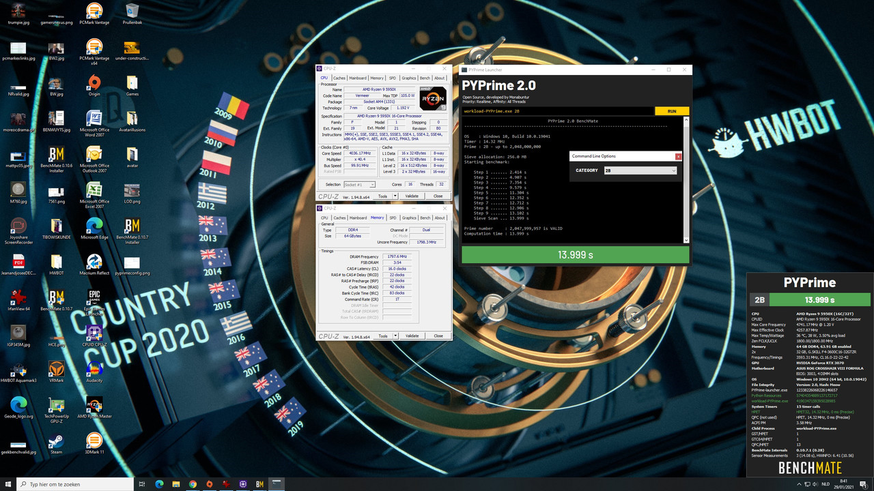Open Joyoshare ScreenRecorder desktop shortcut
The image size is (874, 491).
tap(18, 230)
